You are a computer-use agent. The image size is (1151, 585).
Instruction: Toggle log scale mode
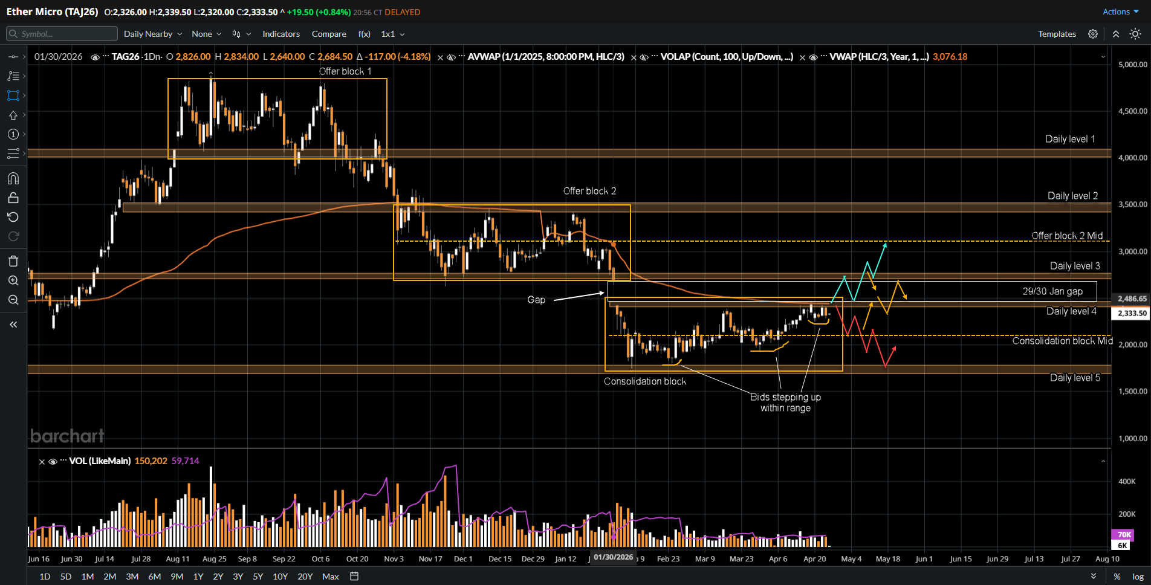click(x=1138, y=577)
